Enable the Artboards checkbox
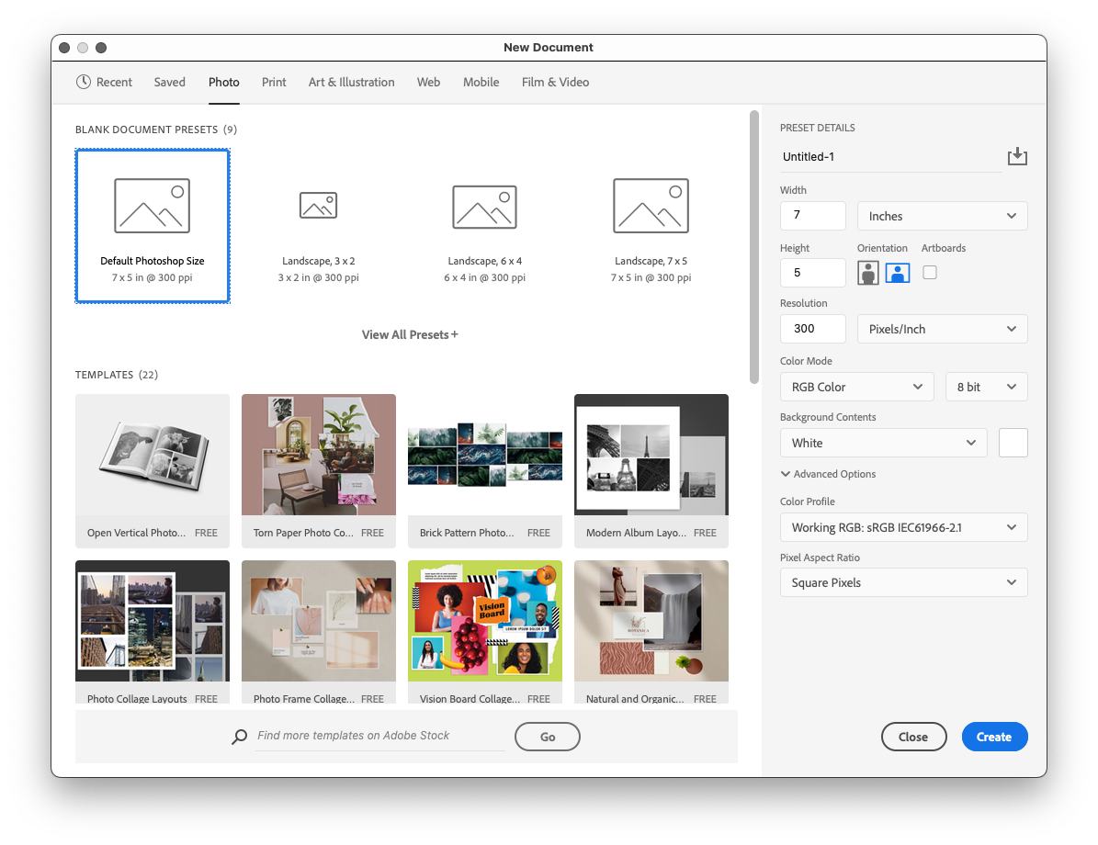 coord(929,273)
